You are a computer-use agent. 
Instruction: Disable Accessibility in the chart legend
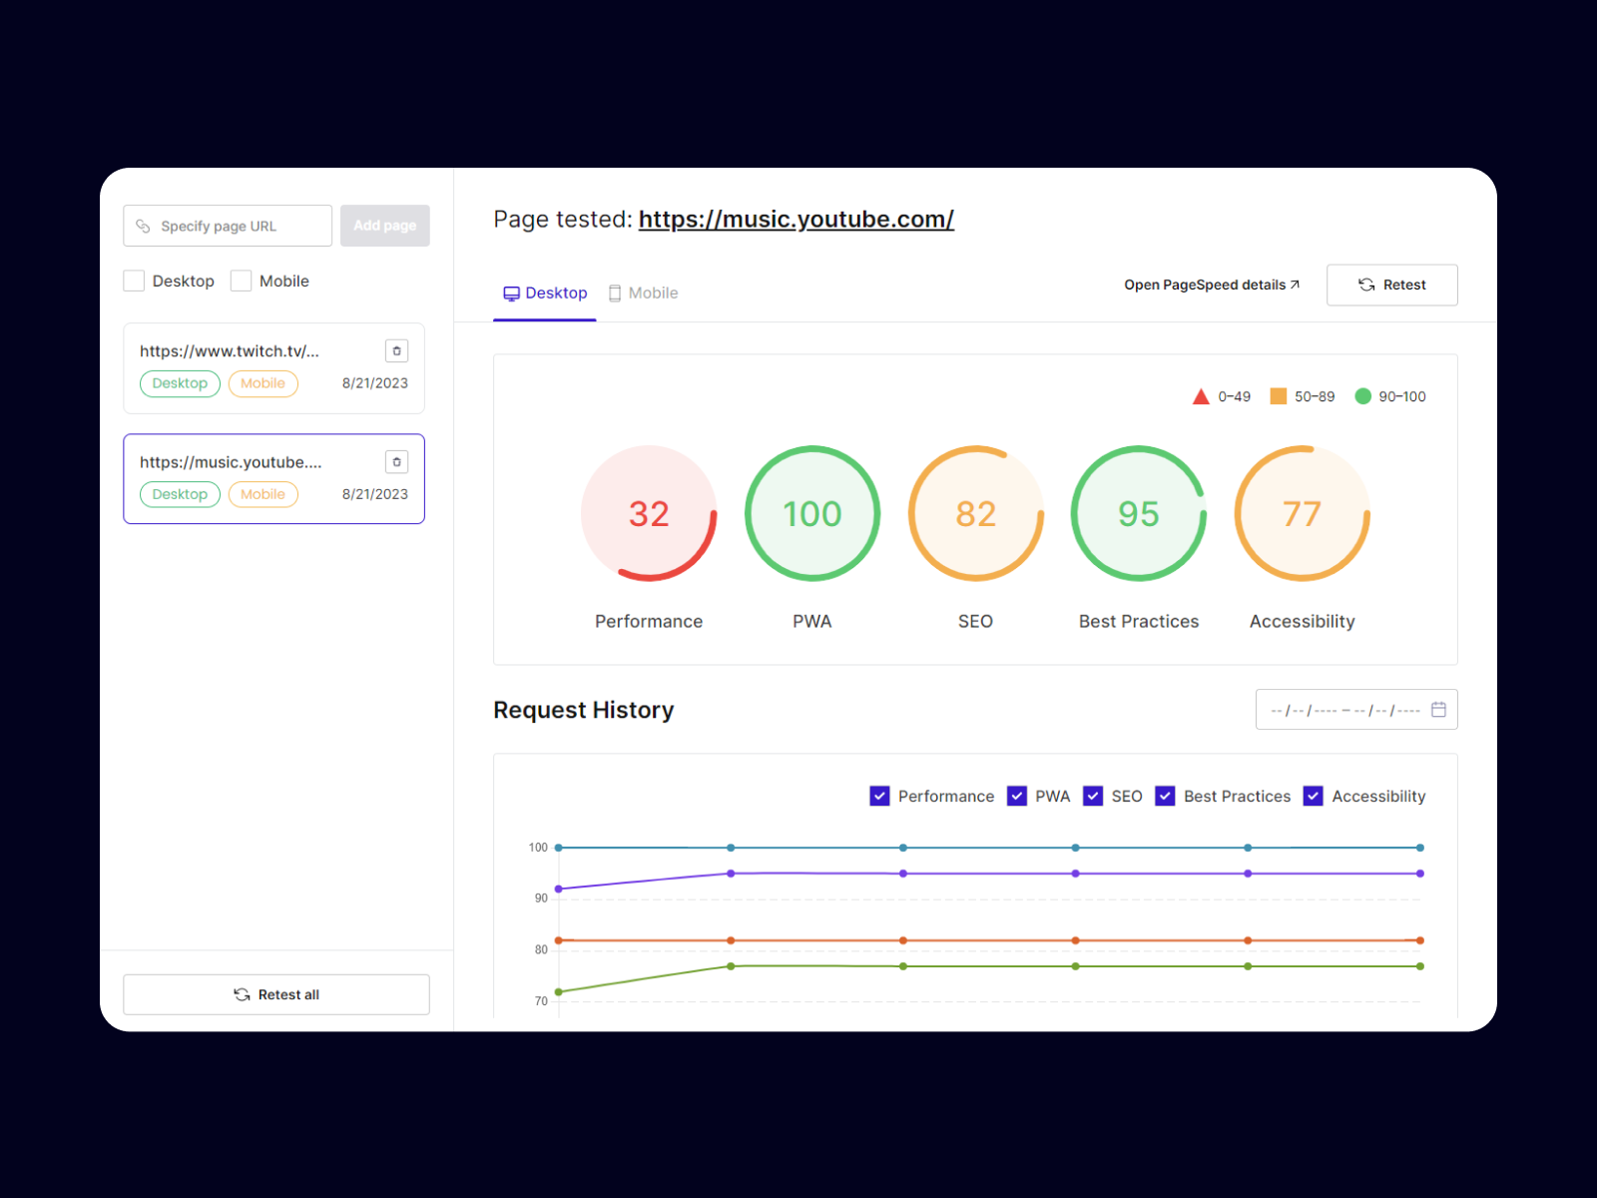coord(1313,796)
